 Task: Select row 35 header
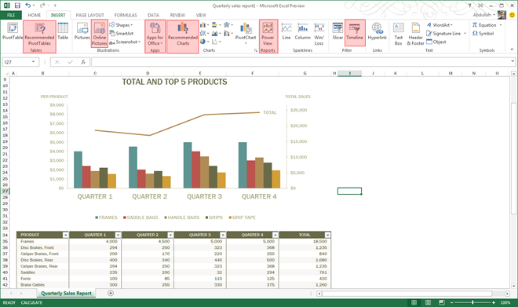click(x=5, y=241)
